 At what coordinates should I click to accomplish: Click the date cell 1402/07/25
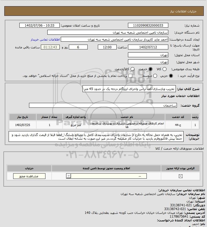click(x=23, y=125)
